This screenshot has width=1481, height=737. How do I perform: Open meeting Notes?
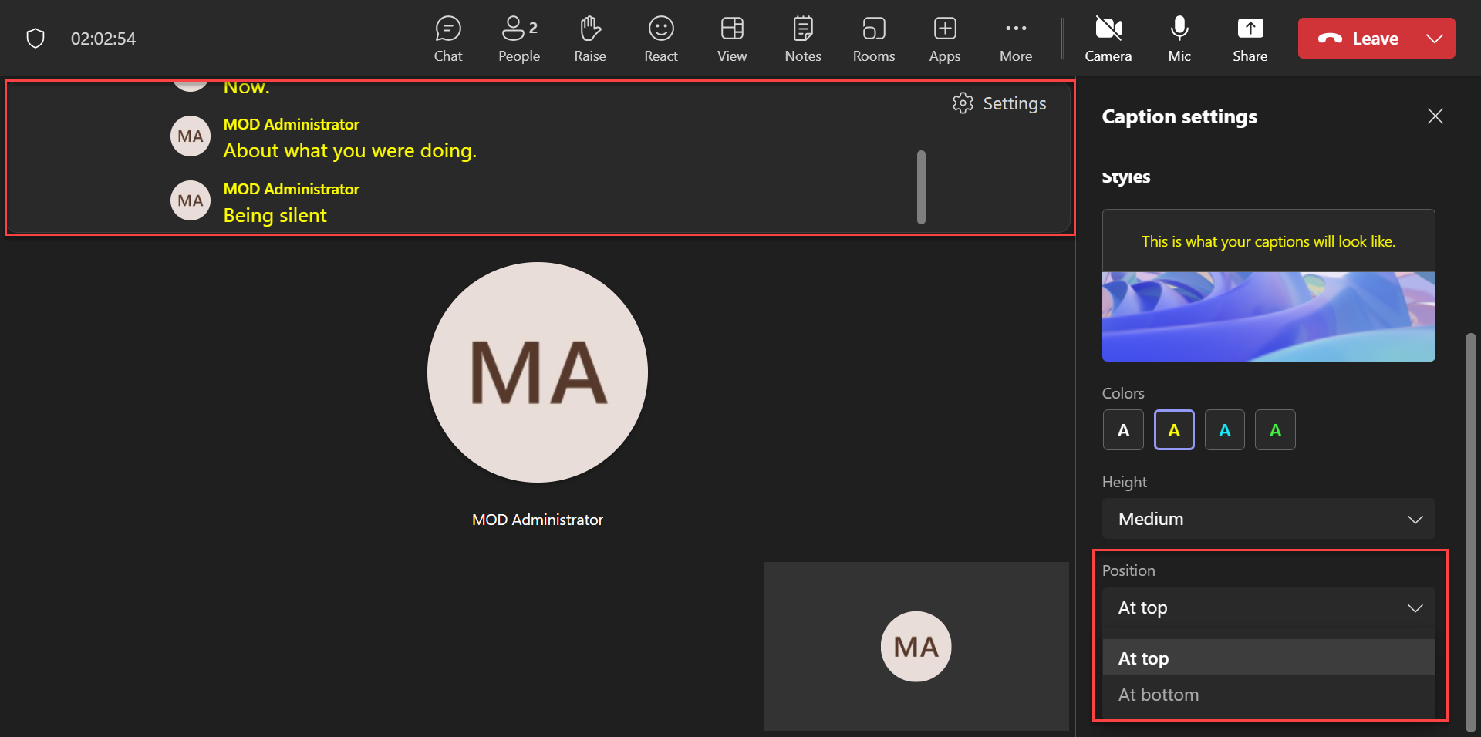coord(802,39)
